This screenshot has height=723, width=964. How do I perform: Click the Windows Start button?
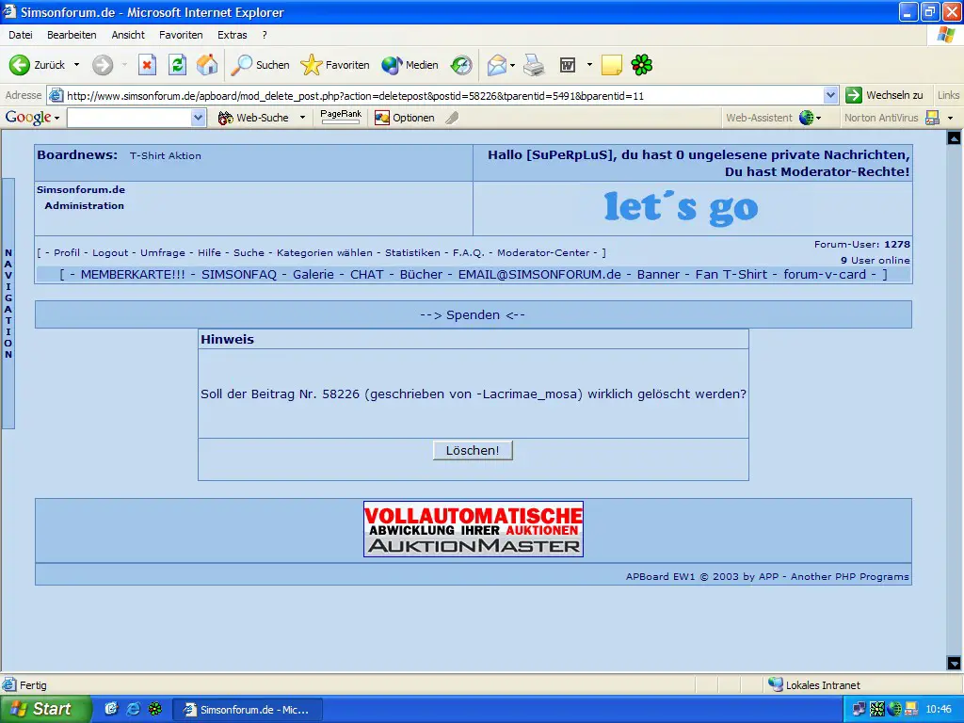pos(45,709)
